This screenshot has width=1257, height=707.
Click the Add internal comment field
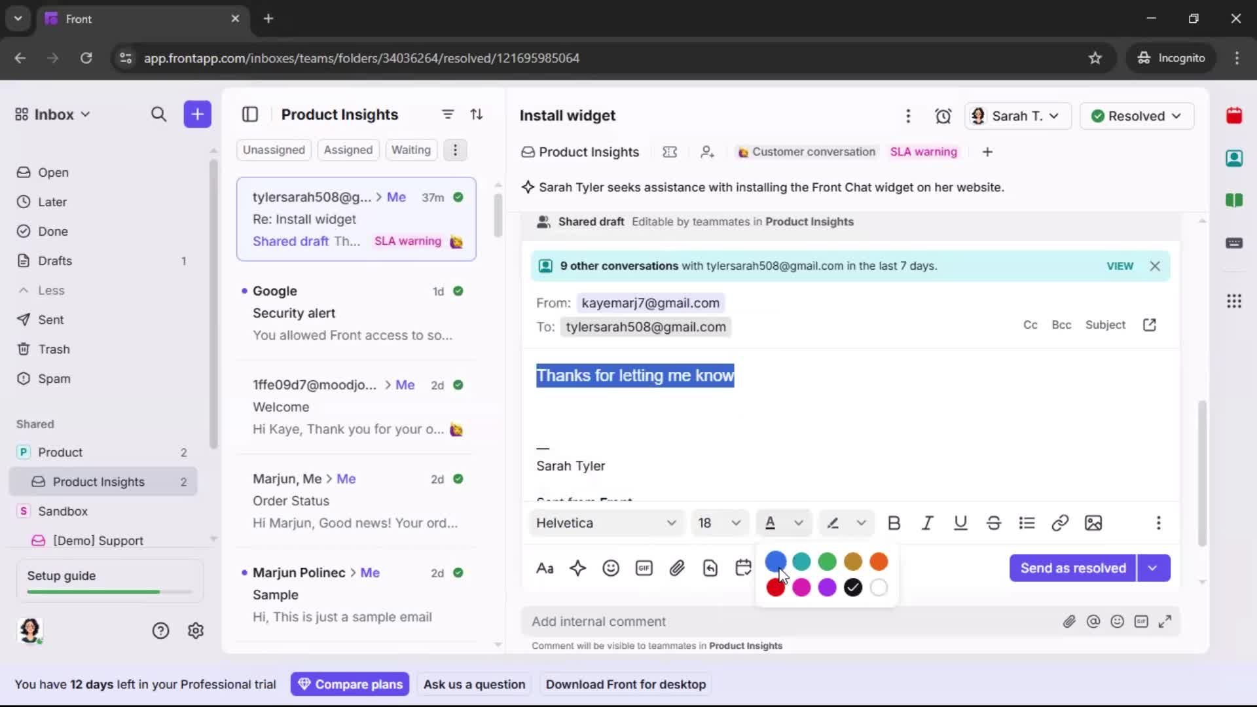coord(599,621)
